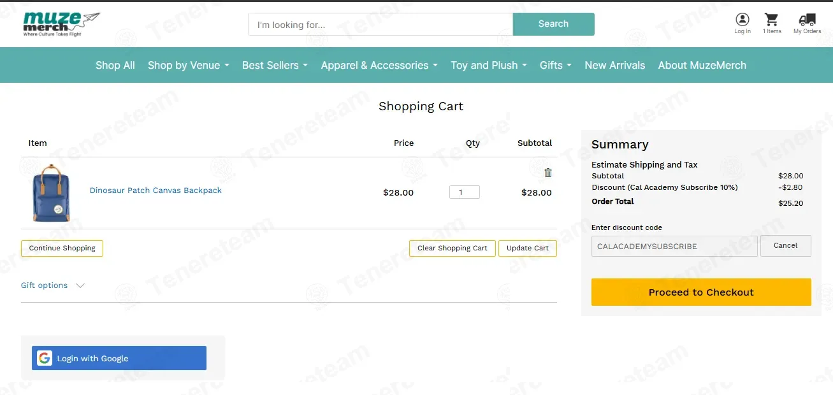Image resolution: width=833 pixels, height=395 pixels.
Task: Click the Summary heading
Action: coord(620,145)
